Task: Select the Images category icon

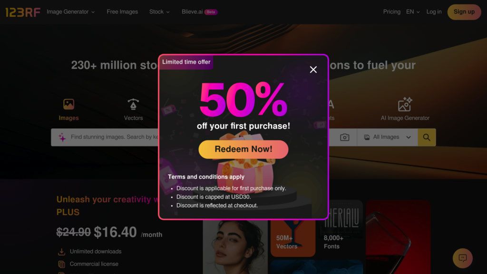Action: [68, 104]
